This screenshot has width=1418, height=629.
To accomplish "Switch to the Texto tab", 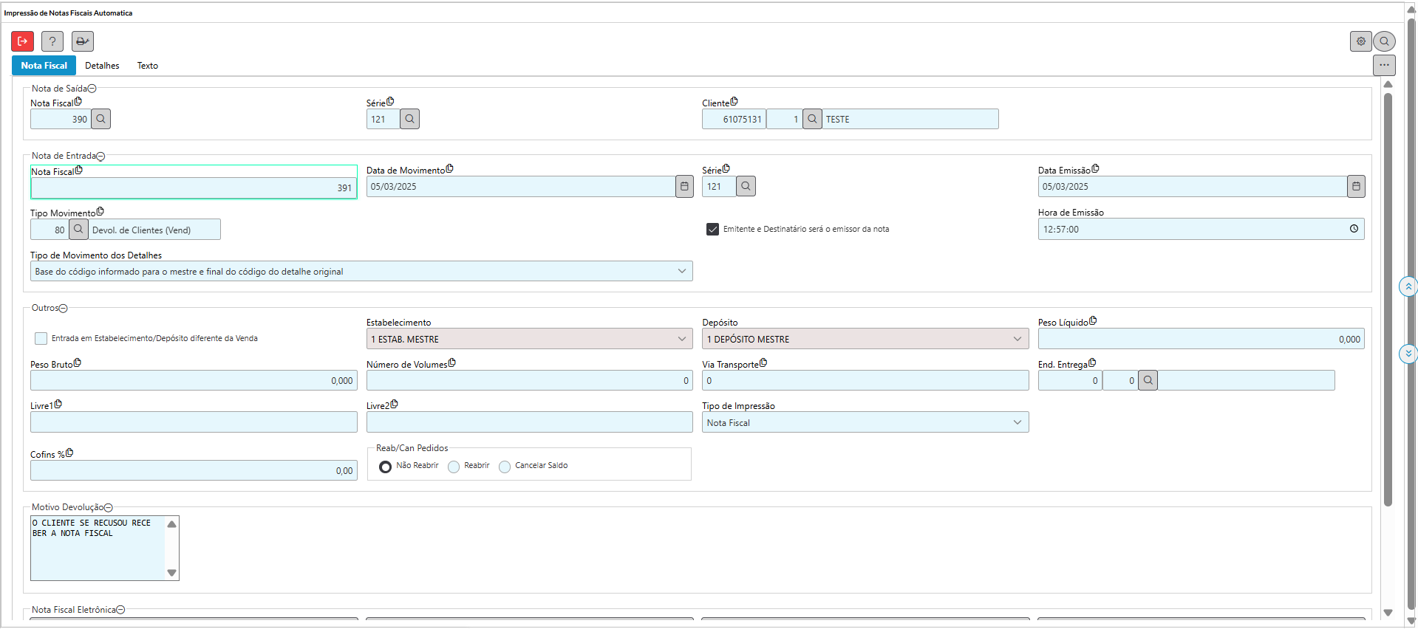I will tap(147, 66).
